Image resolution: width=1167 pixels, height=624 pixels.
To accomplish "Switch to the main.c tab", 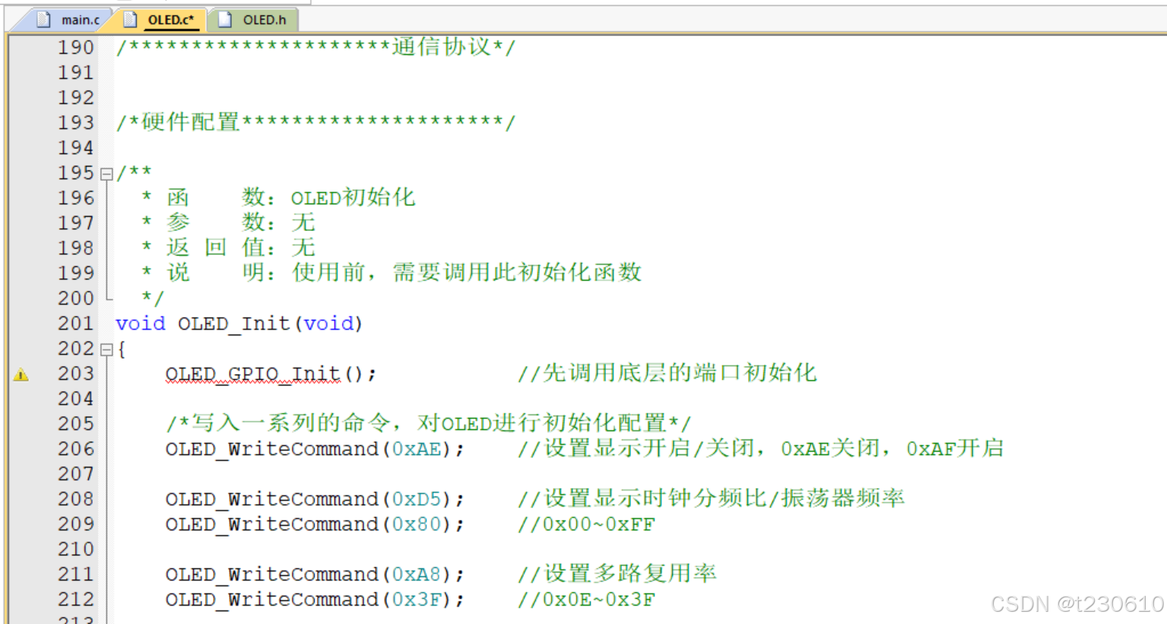I will coord(81,20).
